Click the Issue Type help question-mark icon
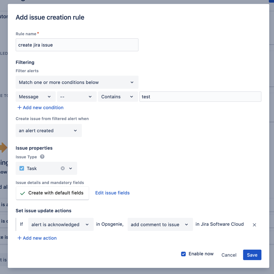The height and width of the screenshot is (274, 274). point(42,157)
